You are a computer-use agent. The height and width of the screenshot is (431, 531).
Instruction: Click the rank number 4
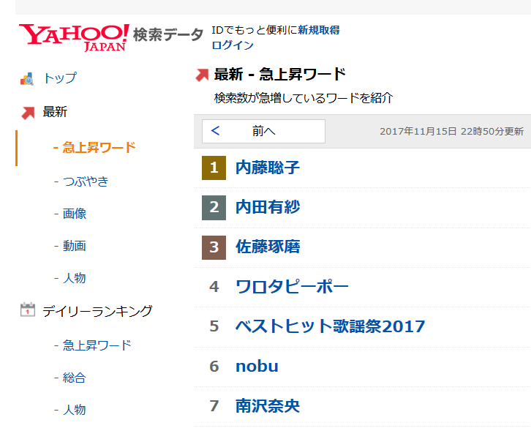pos(214,287)
